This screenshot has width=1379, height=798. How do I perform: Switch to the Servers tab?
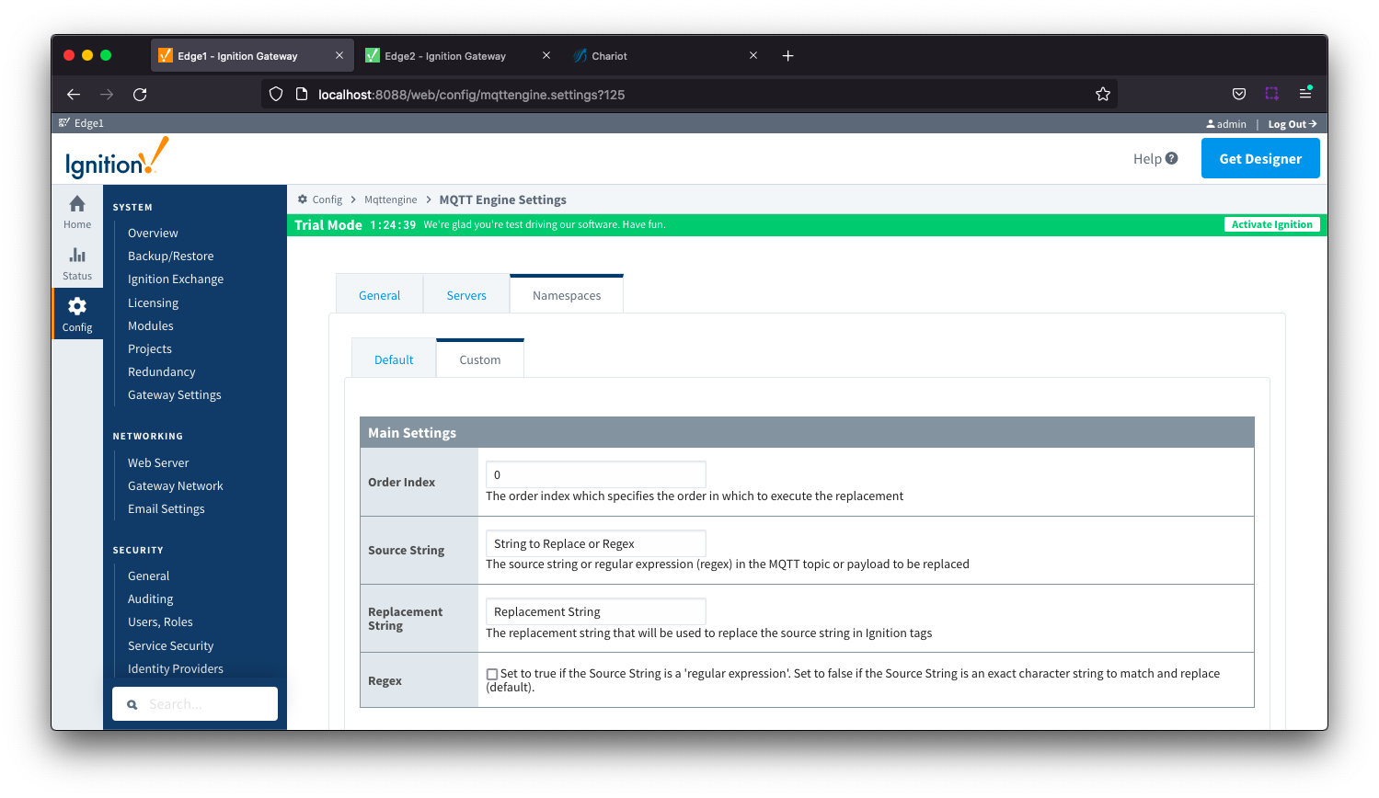[x=466, y=295]
